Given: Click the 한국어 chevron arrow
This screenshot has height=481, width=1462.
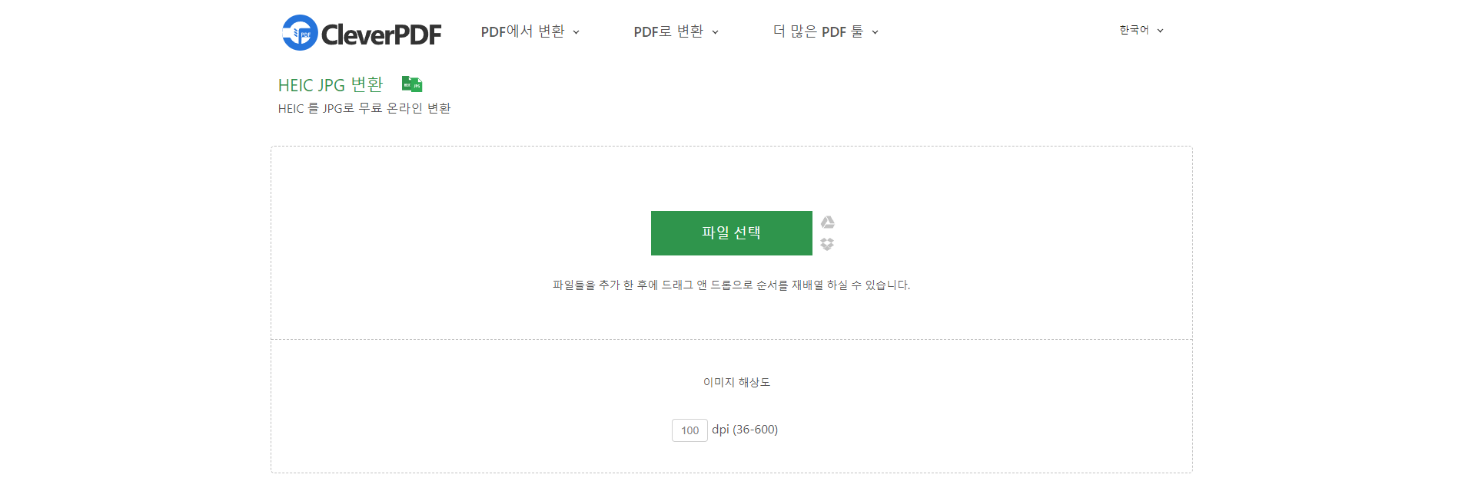Looking at the screenshot, I should click(1161, 31).
